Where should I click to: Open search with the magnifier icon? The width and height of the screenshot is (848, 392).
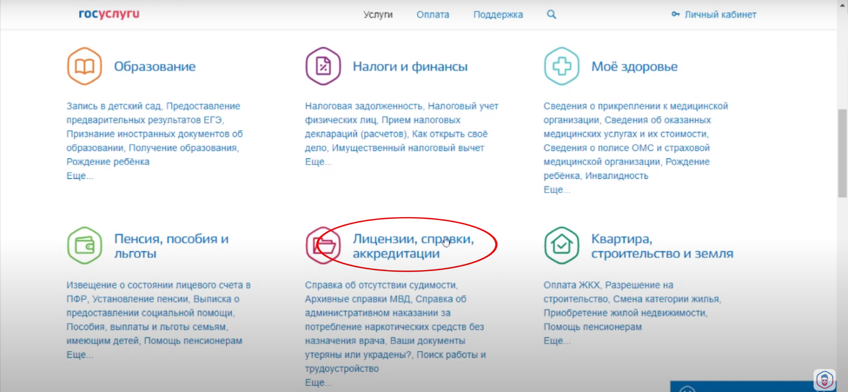pos(551,15)
